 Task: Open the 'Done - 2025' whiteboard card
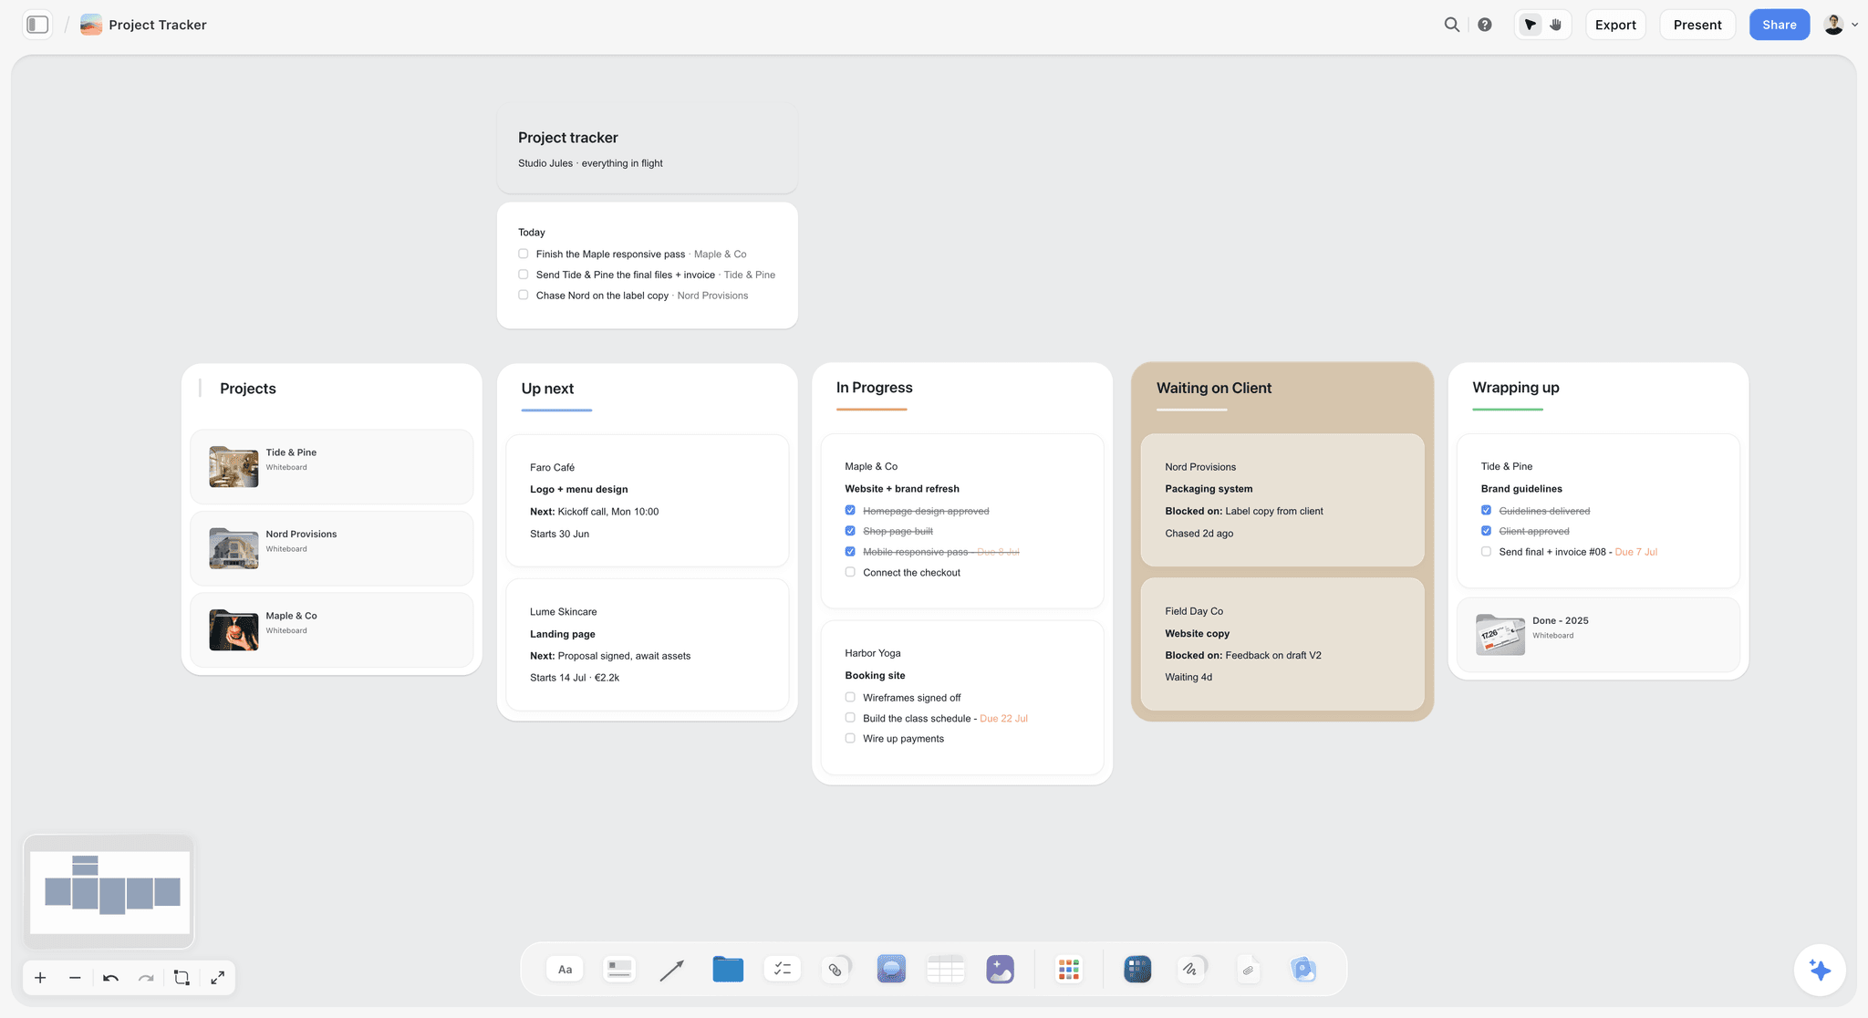click(x=1598, y=635)
